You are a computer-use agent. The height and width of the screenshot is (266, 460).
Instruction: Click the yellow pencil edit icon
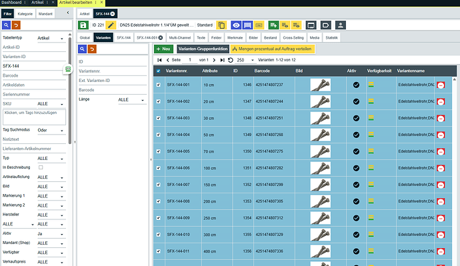pyautogui.click(x=111, y=25)
